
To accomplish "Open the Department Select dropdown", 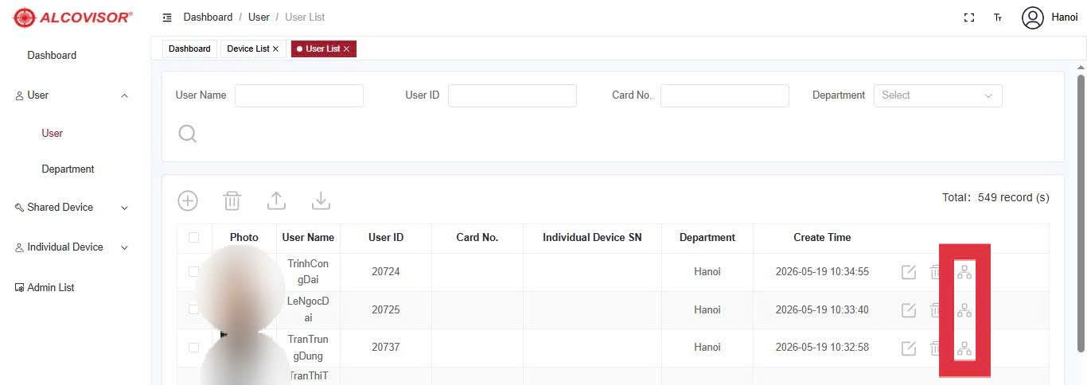I will [x=938, y=95].
